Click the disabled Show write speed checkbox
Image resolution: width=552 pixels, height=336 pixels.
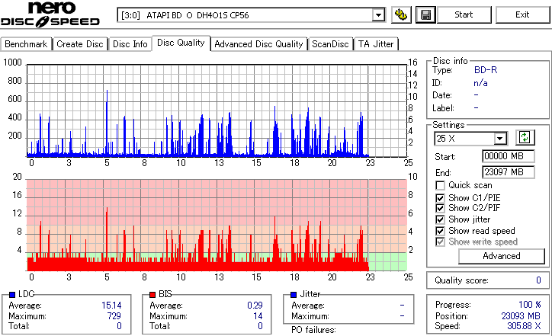pyautogui.click(x=440, y=242)
